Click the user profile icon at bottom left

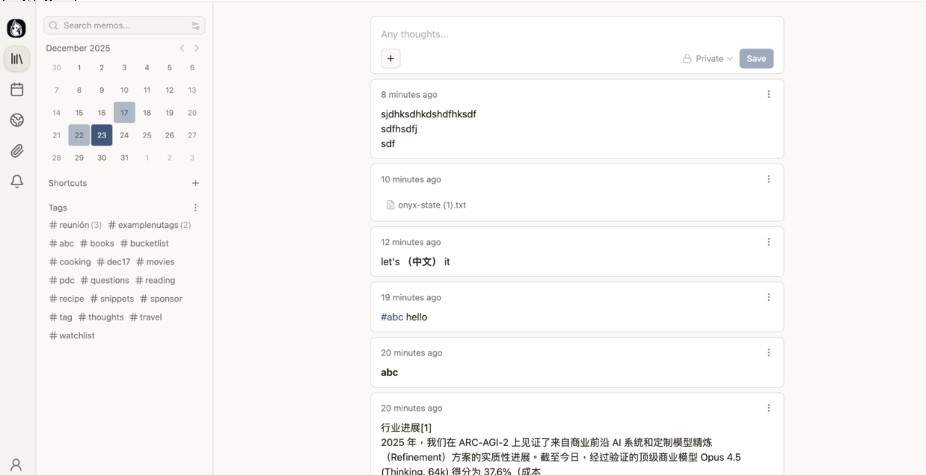tap(16, 464)
